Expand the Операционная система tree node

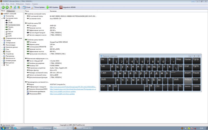[2, 38]
